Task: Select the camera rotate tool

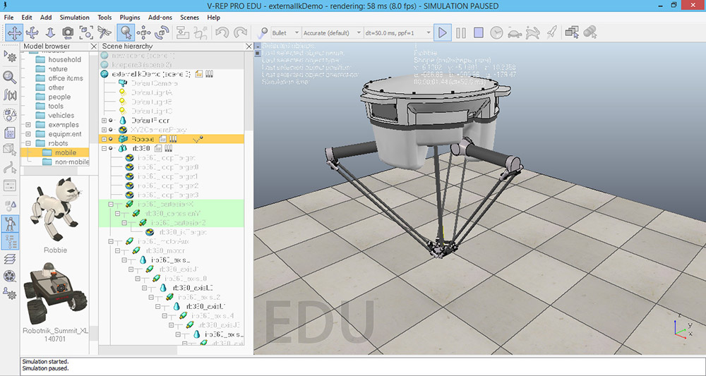Action: [32, 32]
